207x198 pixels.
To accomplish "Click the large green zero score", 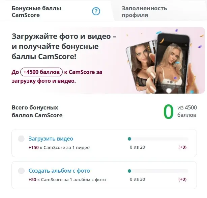I will pos(168,112).
